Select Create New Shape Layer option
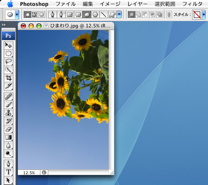Screen dimensions: 208x185 click(131, 15)
